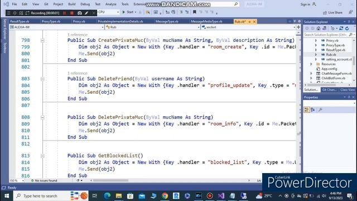Click the Property Pages wrench icon
This screenshot has width=357, height=201.
[x=320, y=110]
